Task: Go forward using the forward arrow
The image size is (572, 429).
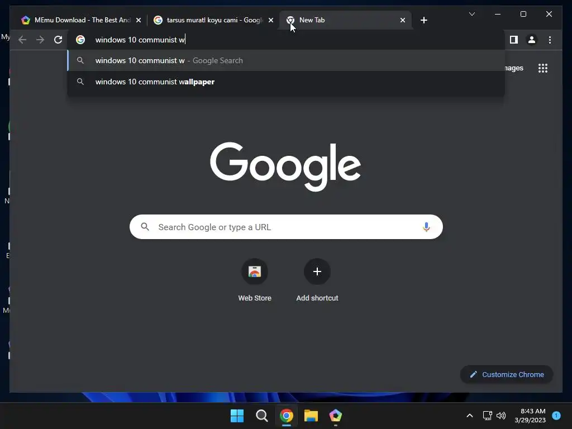Action: (40, 40)
